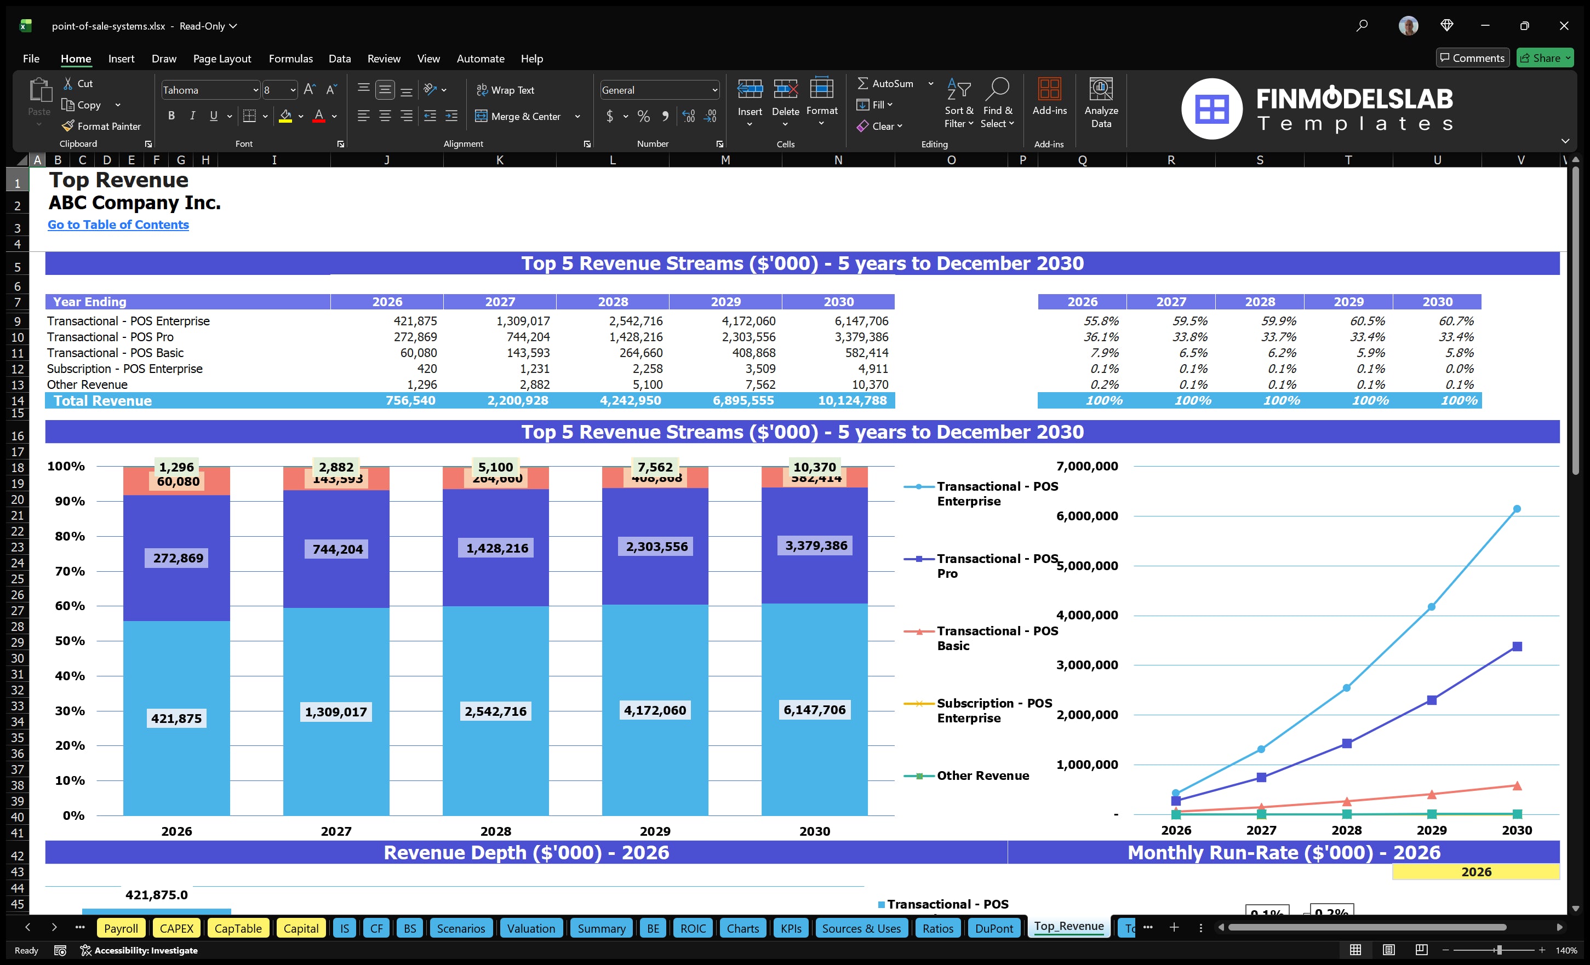Open Sort & Filter options
This screenshot has width=1590, height=965.
[x=959, y=103]
